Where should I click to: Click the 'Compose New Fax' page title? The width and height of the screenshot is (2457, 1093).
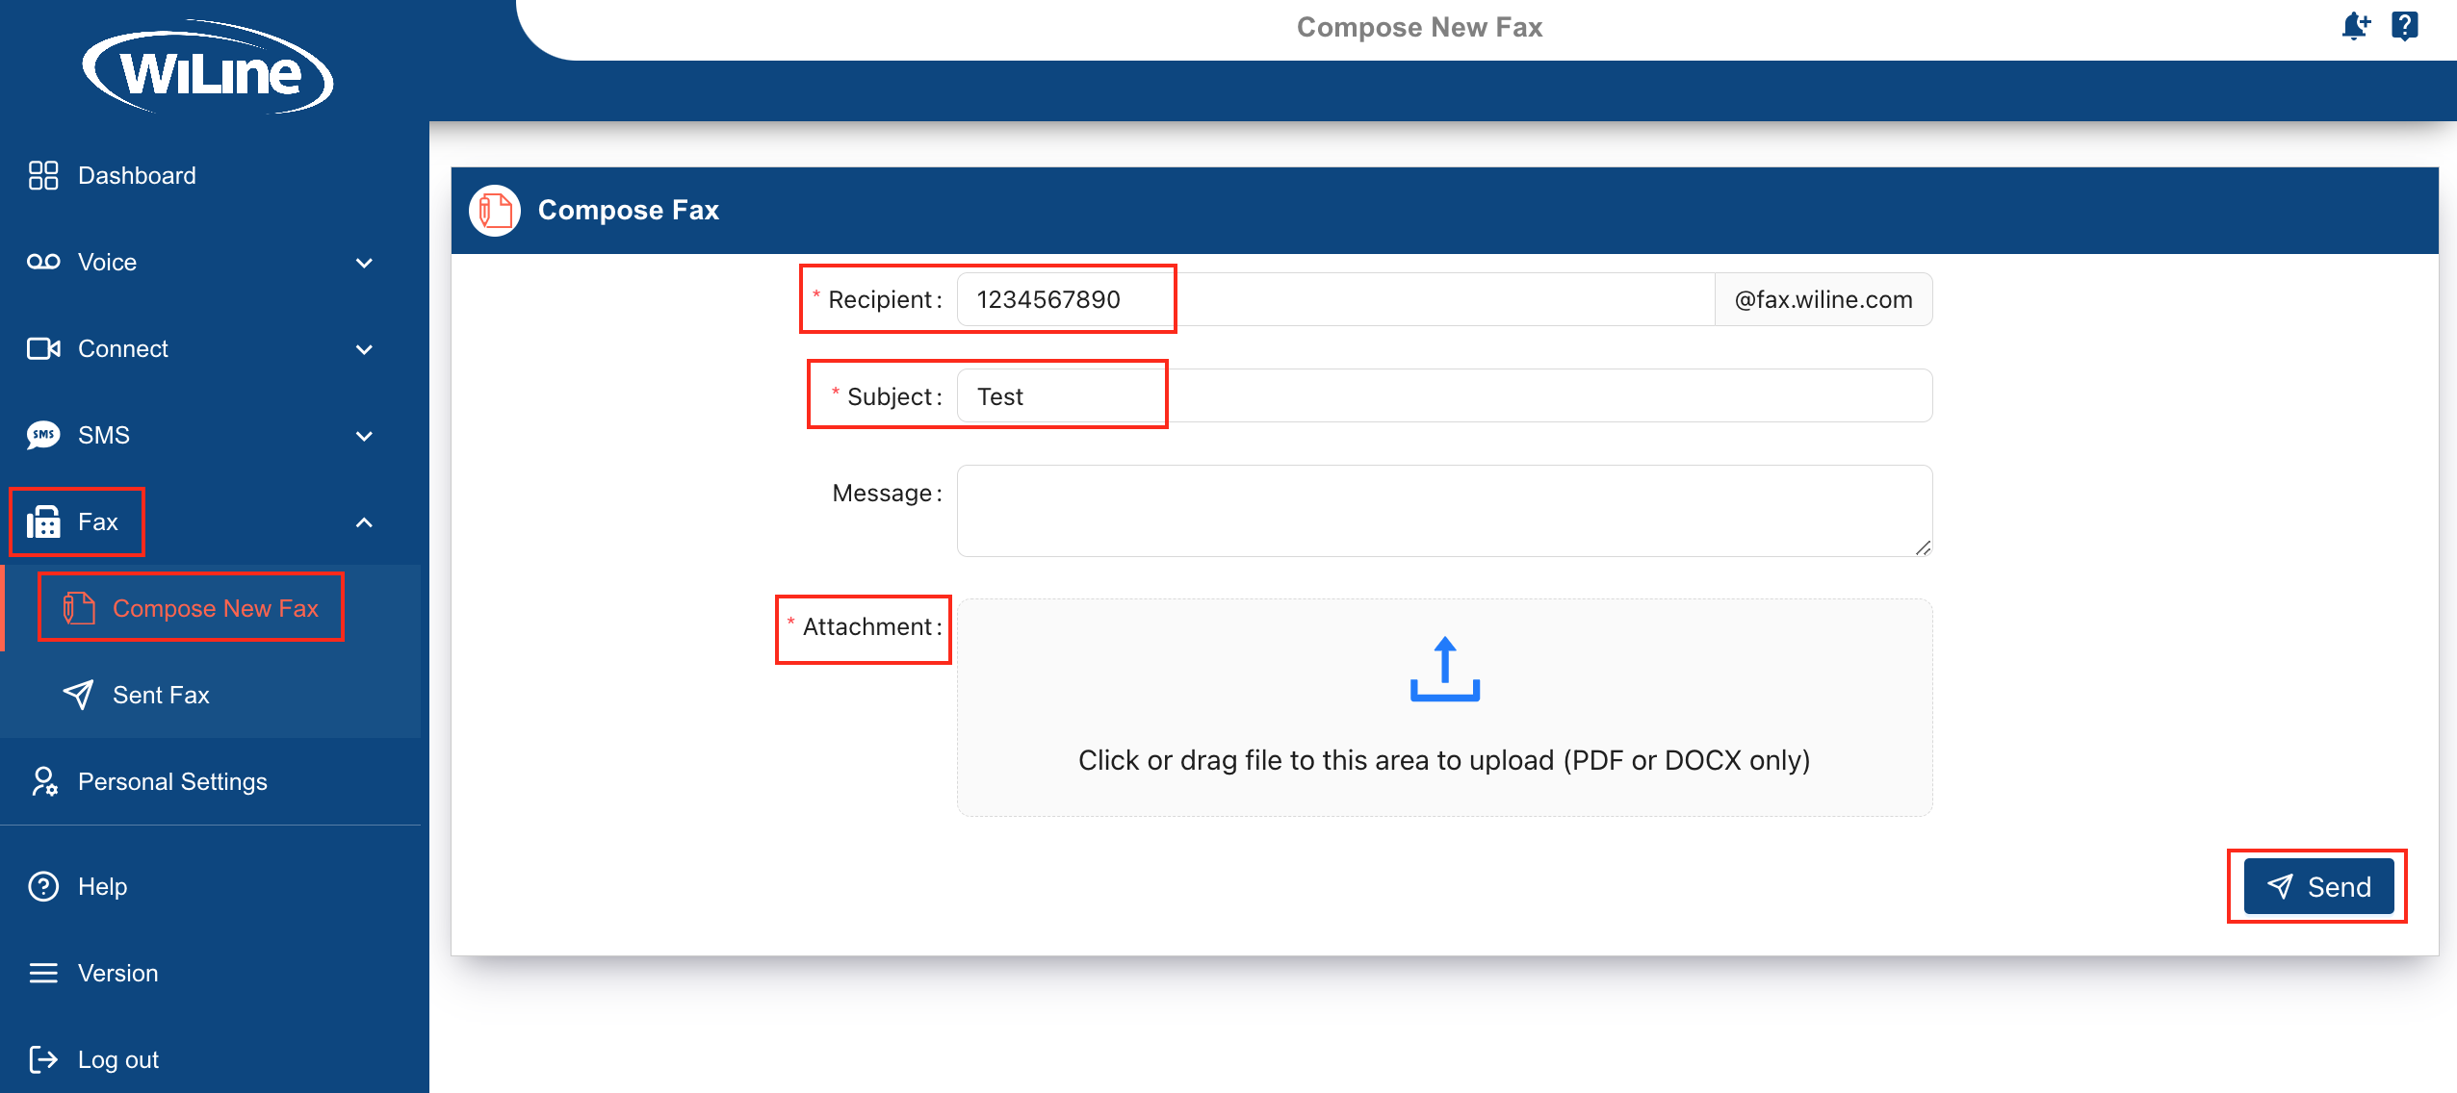1419,27
